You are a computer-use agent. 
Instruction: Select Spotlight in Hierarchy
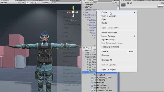tap(89, 5)
